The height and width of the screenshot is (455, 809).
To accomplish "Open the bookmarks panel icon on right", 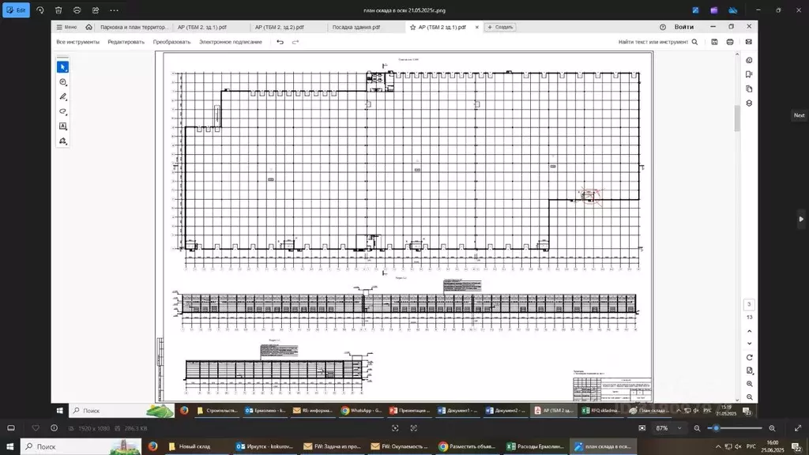I will 749,74.
